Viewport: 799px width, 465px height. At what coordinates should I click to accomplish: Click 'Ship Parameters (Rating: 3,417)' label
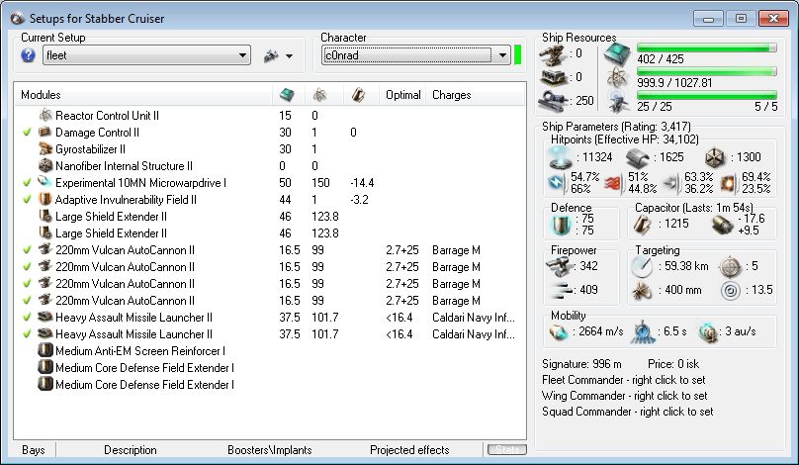point(616,126)
